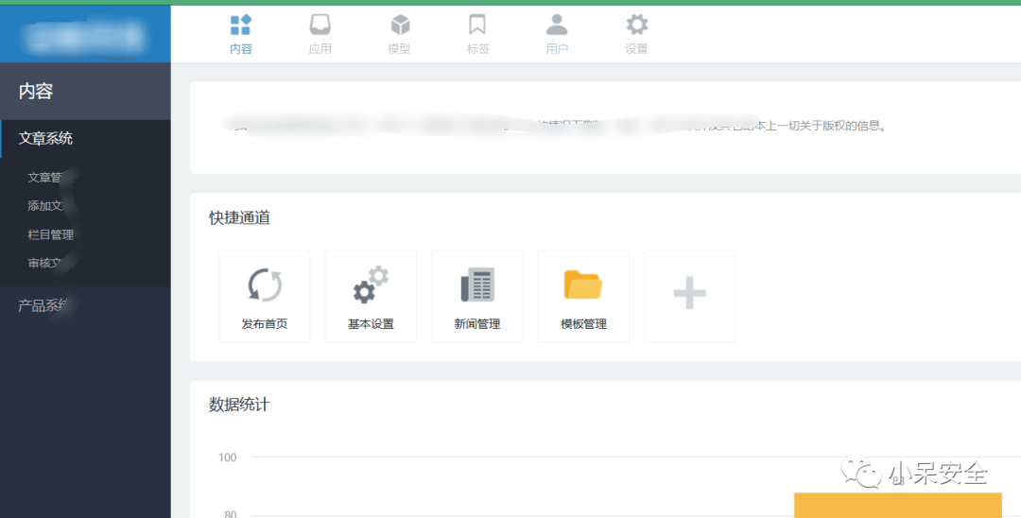1021x518 pixels.
Task: Click the 快捷通道 heading
Action: click(x=239, y=218)
